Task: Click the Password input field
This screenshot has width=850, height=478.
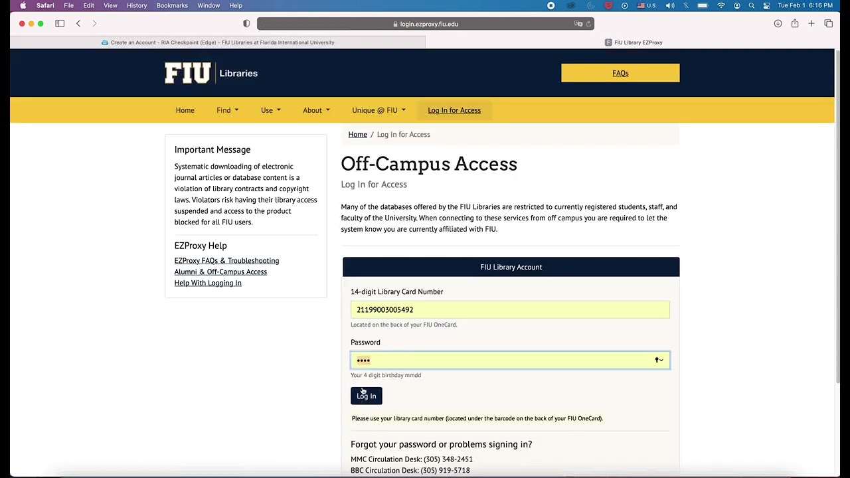Action: pyautogui.click(x=510, y=360)
